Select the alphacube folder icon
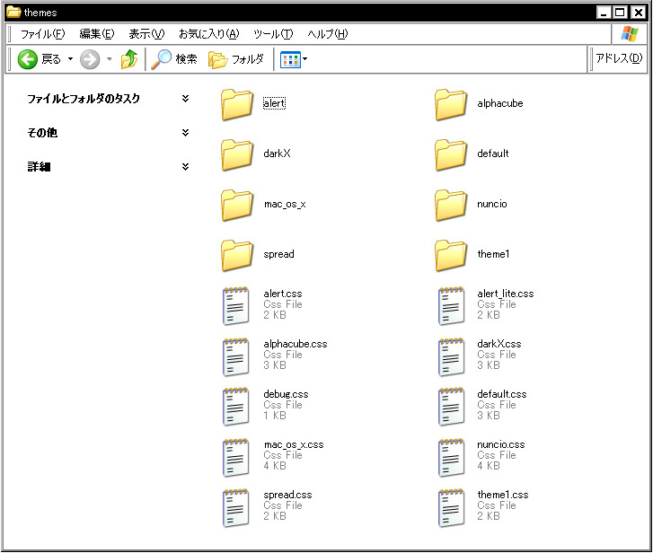653x553 pixels. pyautogui.click(x=451, y=105)
